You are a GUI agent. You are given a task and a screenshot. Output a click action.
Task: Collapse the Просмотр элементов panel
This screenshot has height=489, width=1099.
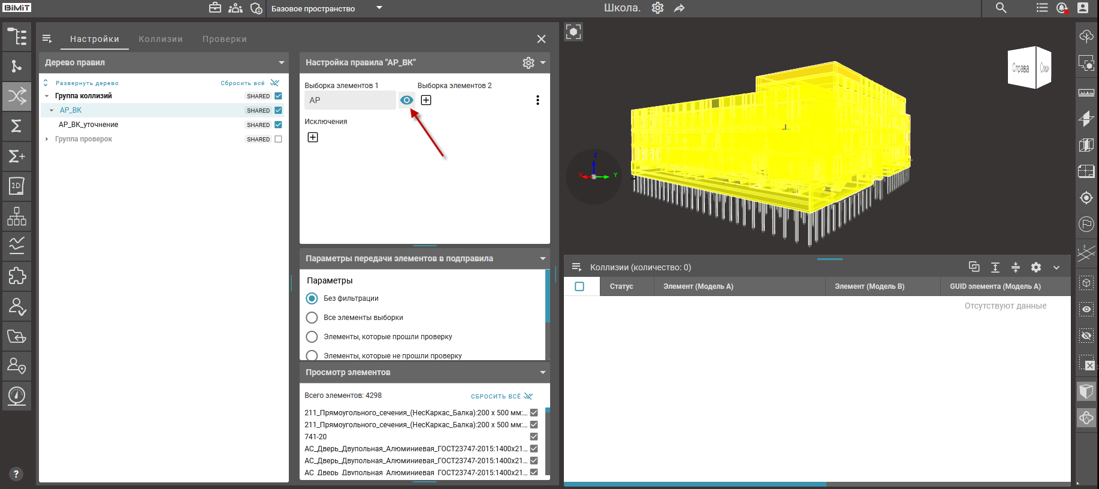click(542, 372)
